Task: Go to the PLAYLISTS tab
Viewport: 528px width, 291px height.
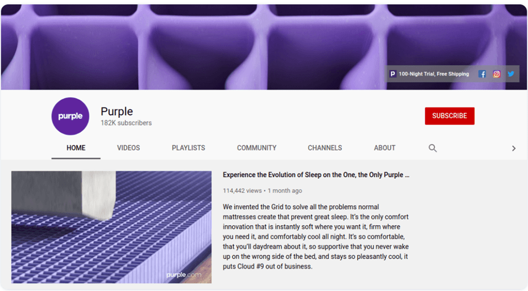Action: click(188, 148)
